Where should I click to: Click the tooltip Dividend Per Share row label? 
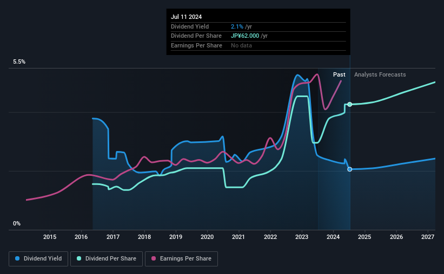(196, 36)
